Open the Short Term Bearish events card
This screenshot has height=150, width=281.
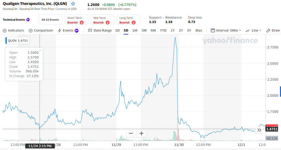[76, 20]
